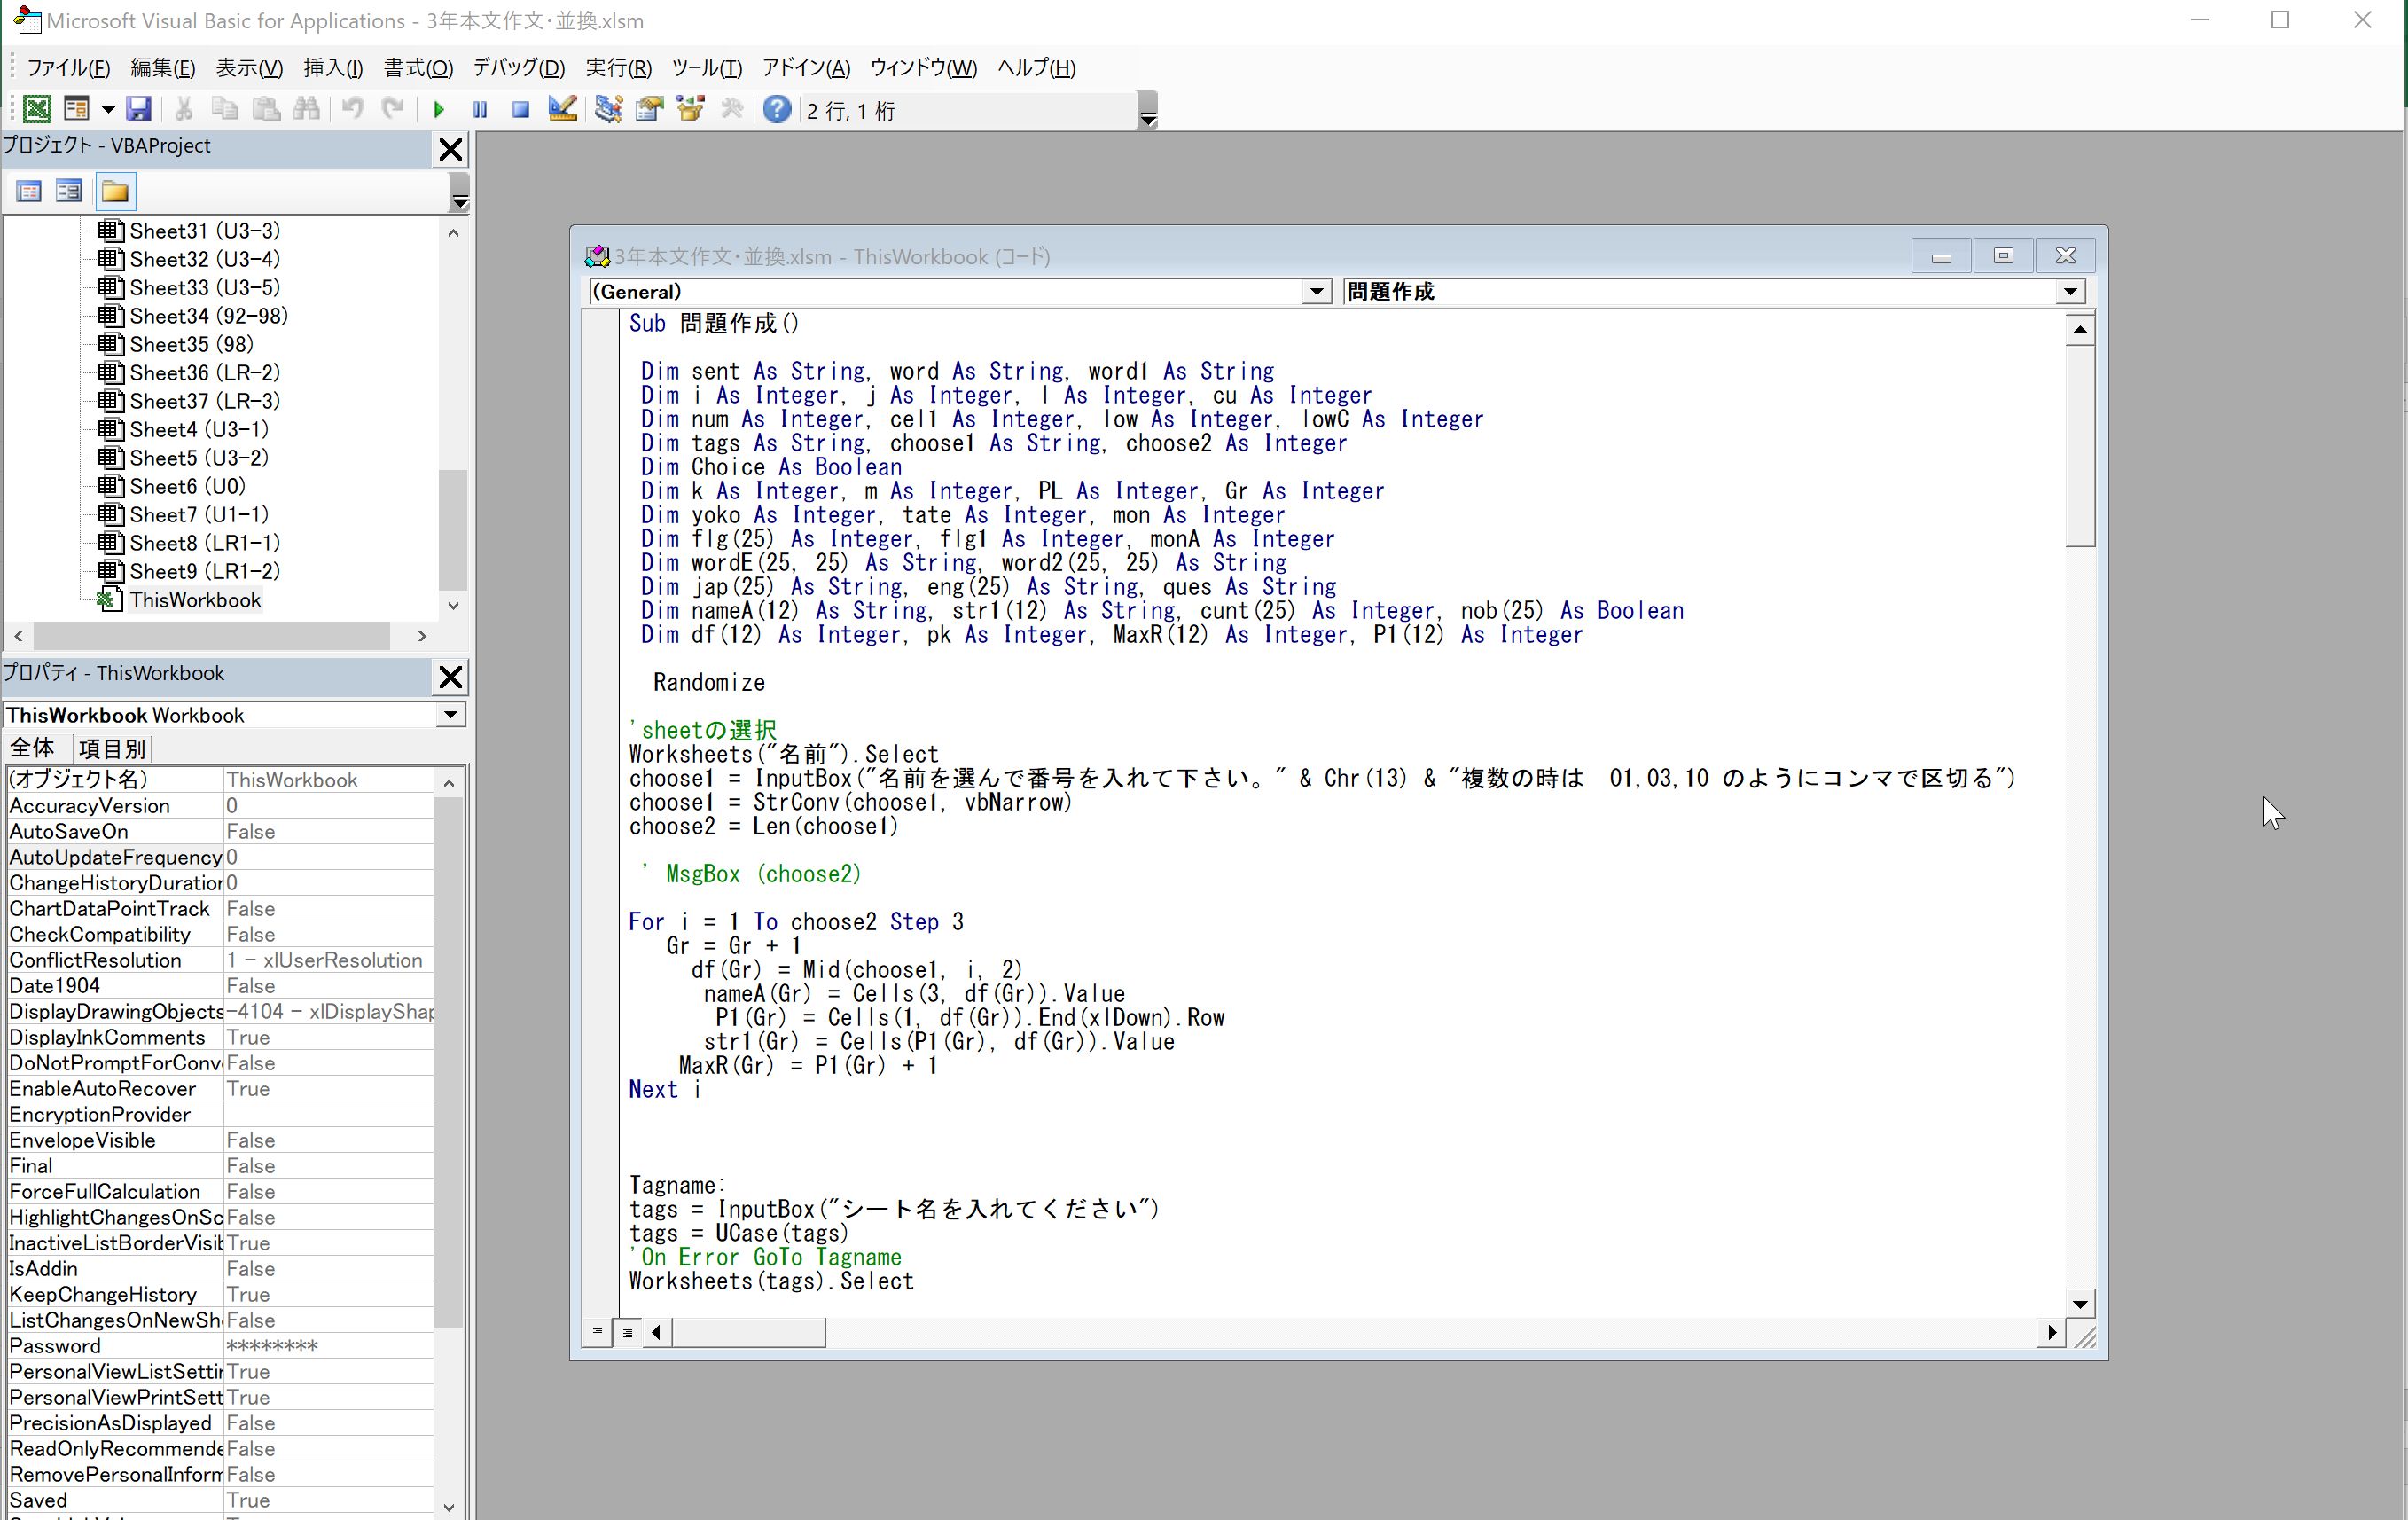This screenshot has height=1520, width=2408.
Task: Select Sheet36 (LR-2) in project tree
Action: tap(204, 373)
